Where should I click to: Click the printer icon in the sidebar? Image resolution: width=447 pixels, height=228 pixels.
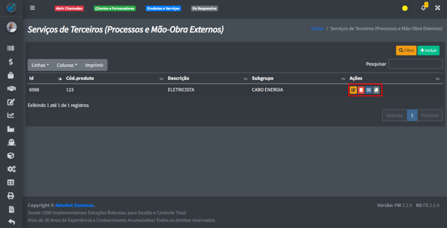pos(11,195)
